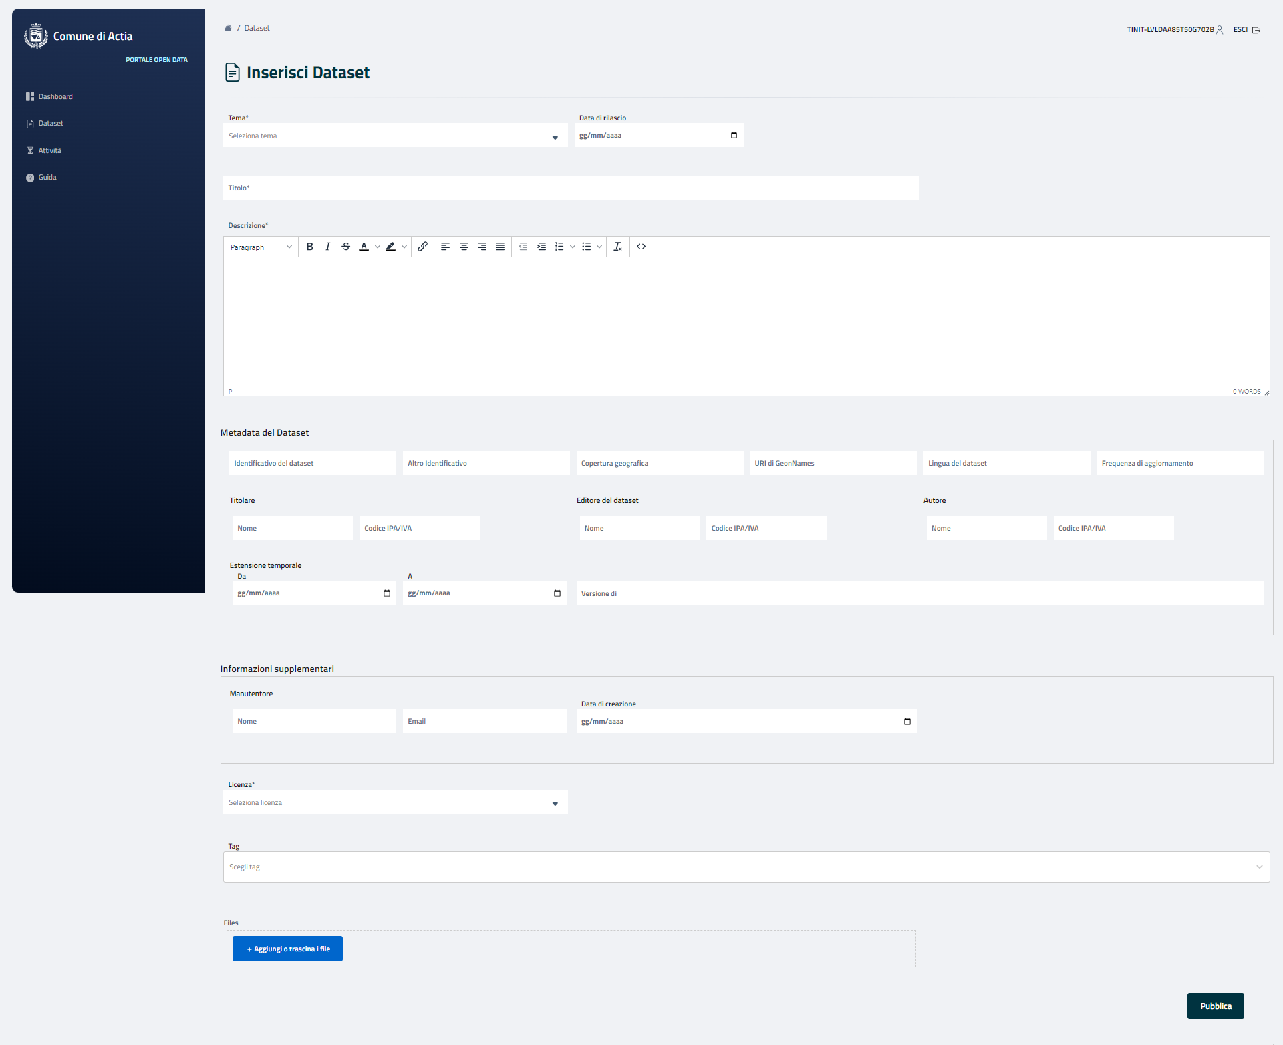This screenshot has height=1045, width=1283.
Task: Open Dashboard in the sidebar
Action: 55,97
